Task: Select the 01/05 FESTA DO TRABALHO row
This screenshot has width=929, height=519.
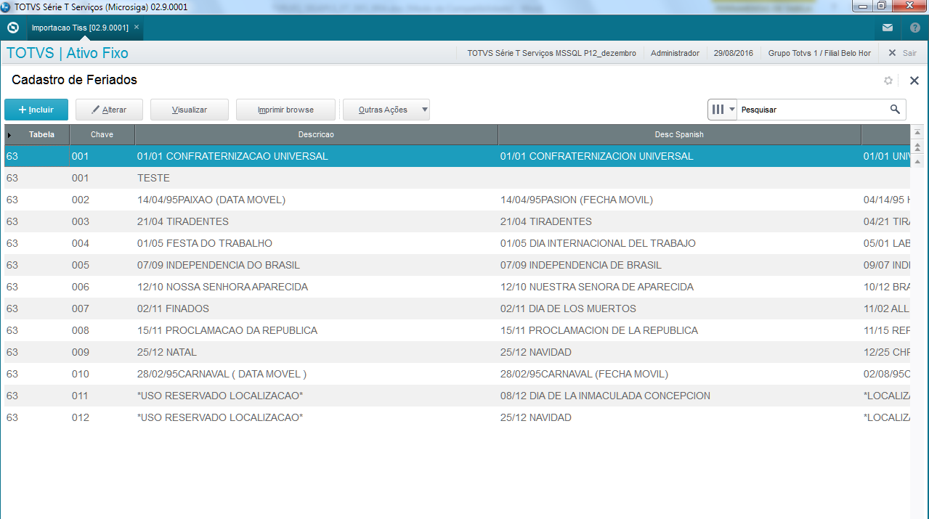Action: point(456,243)
